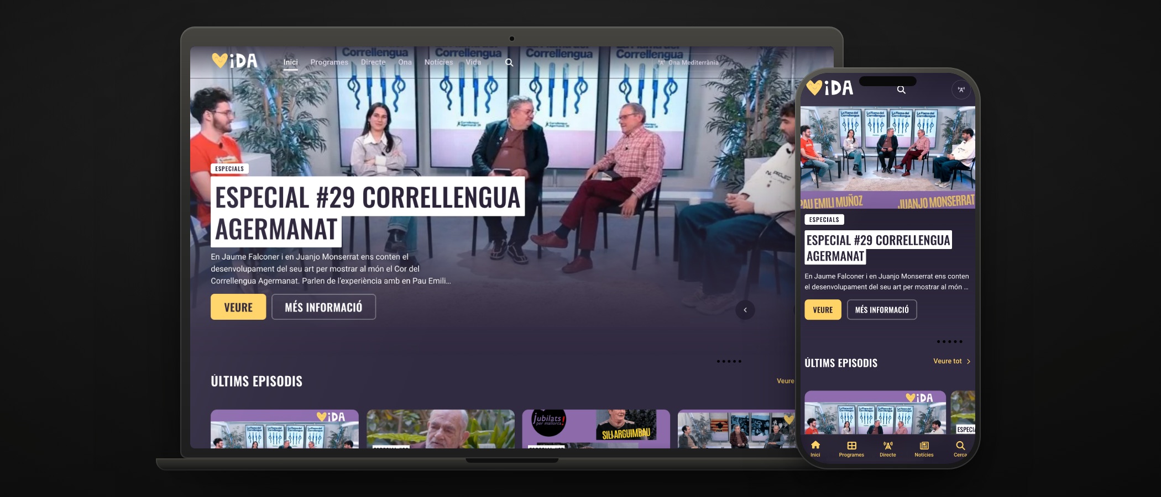Open the Programes menu on the laptop

(330, 62)
